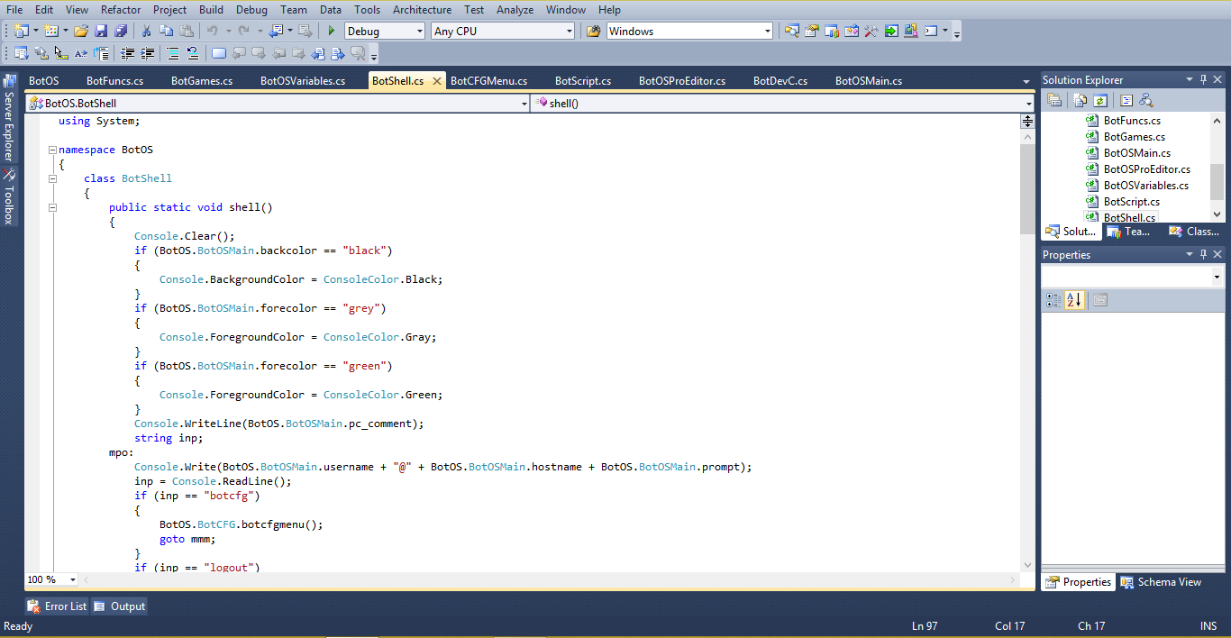The image size is (1231, 638).
Task: Open Extension Manager via toolbox-and-hammer icon
Action: pyautogui.click(x=871, y=31)
